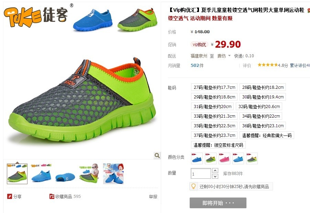
Task: Select size 30码/鞋垫长约19.4cm
Action: [x=263, y=97]
